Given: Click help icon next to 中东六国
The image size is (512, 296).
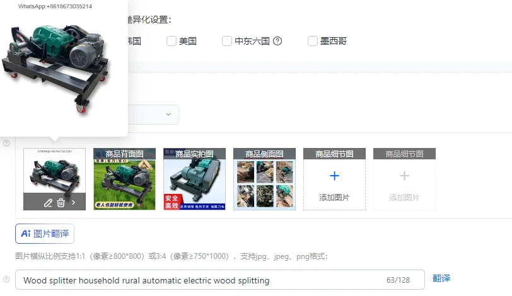Looking at the screenshot, I should coord(277,41).
